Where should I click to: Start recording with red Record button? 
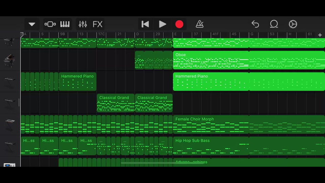(x=179, y=24)
